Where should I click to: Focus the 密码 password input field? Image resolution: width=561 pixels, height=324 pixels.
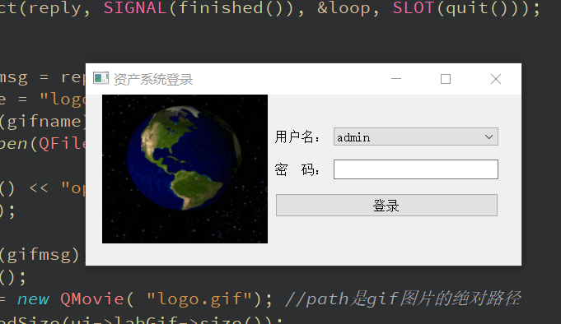coord(416,169)
